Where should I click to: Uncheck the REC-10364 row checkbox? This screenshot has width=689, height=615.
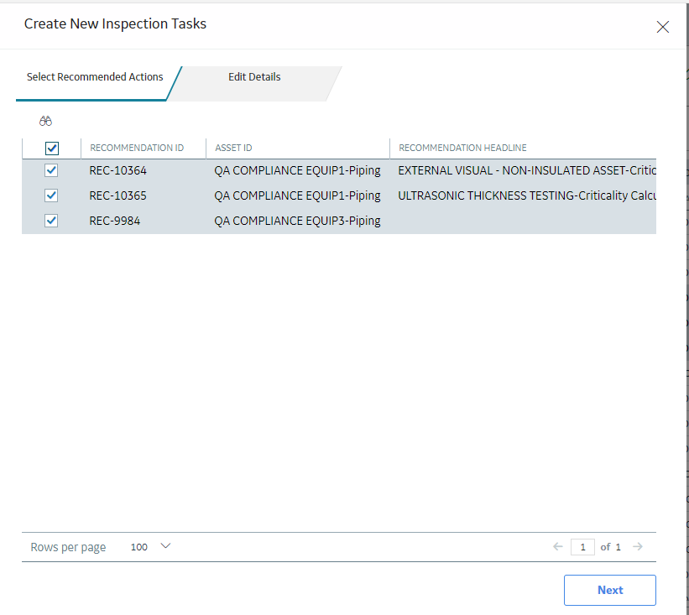tap(51, 170)
